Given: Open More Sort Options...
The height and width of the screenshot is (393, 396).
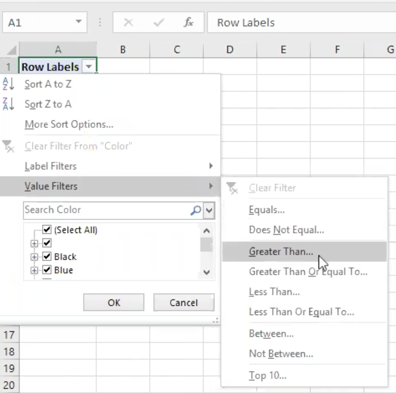Looking at the screenshot, I should tap(110, 124).
